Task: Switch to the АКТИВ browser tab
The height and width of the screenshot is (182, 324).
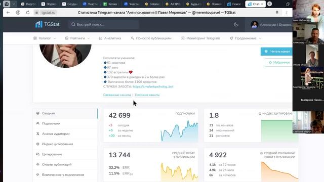Action: click(173, 4)
